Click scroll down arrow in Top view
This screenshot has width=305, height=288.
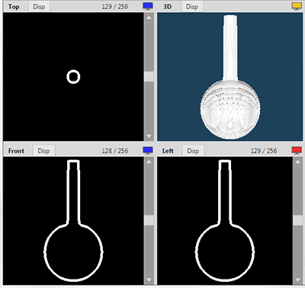point(149,136)
